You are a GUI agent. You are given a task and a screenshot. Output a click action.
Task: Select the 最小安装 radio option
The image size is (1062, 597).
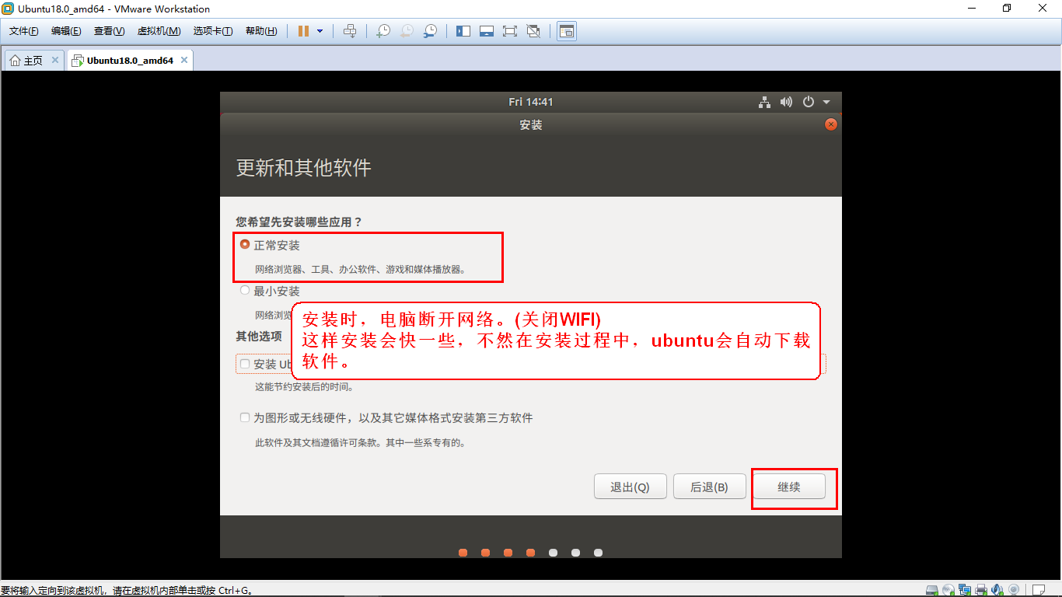[245, 291]
